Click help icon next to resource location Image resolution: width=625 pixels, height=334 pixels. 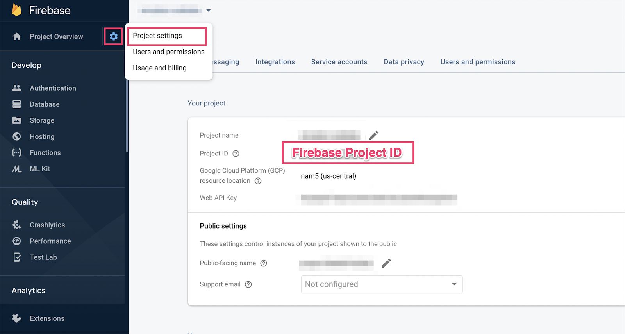click(258, 181)
